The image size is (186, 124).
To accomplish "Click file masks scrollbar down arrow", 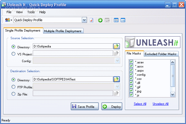I will pyautogui.click(x=173, y=95).
